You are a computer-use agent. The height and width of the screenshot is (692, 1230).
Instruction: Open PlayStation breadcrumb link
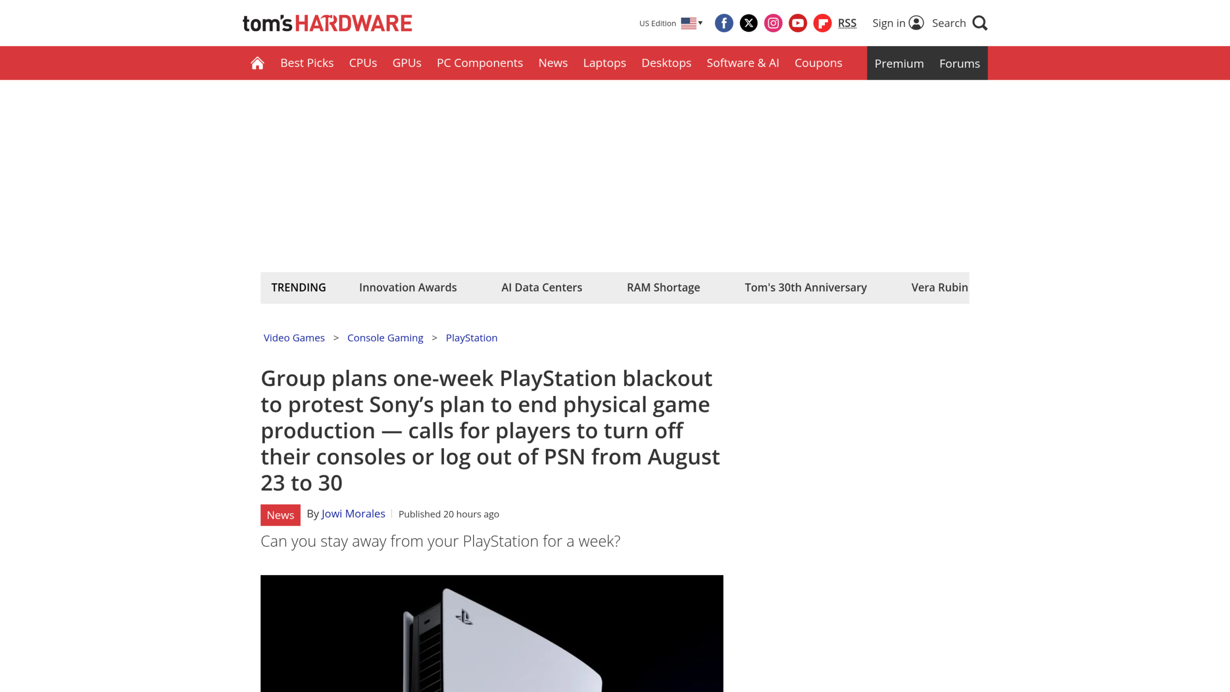pos(471,338)
